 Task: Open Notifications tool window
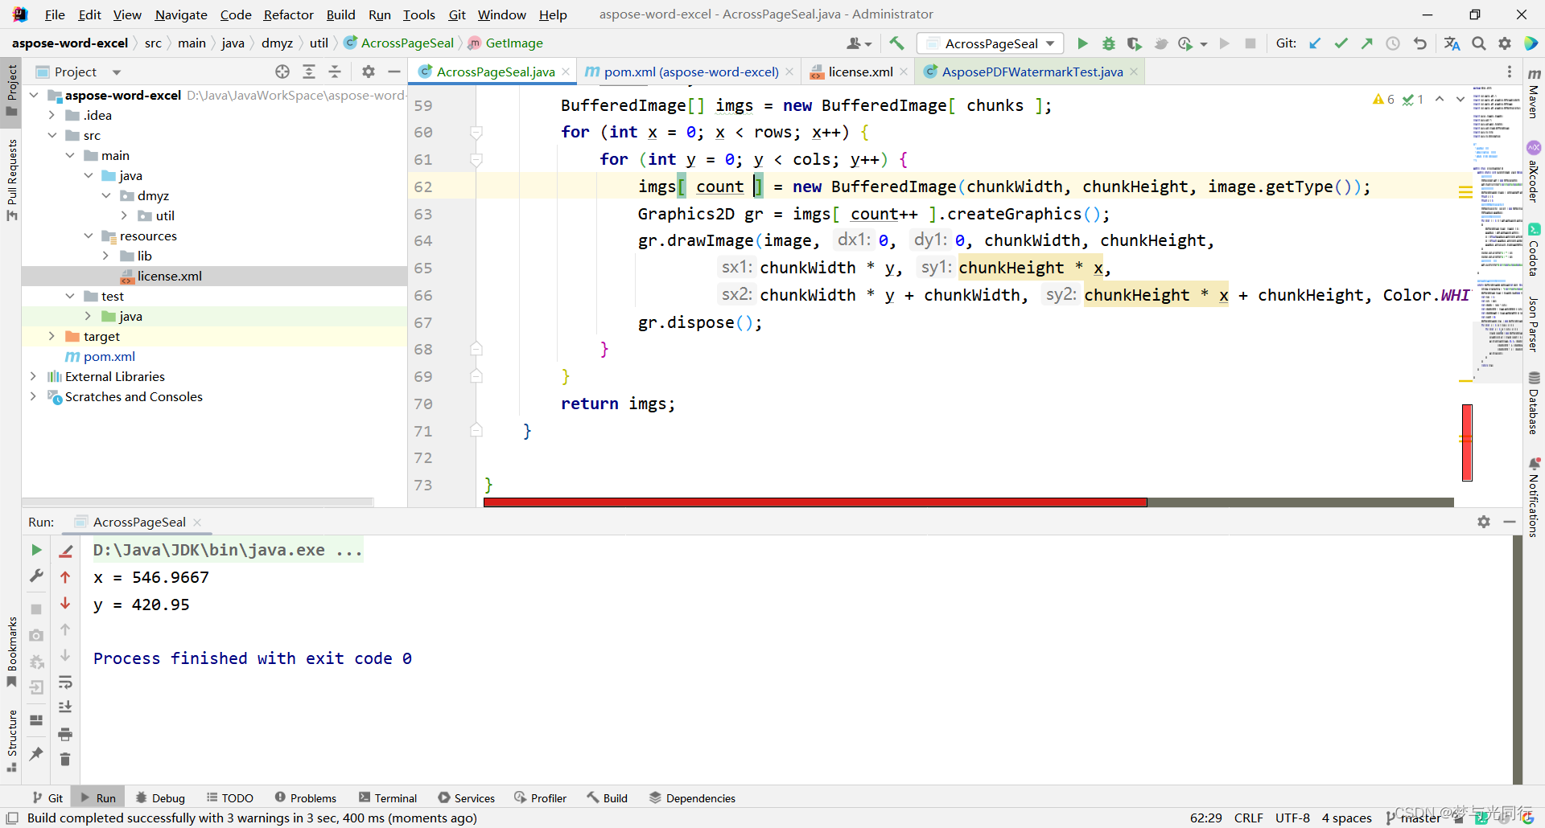tap(1534, 496)
